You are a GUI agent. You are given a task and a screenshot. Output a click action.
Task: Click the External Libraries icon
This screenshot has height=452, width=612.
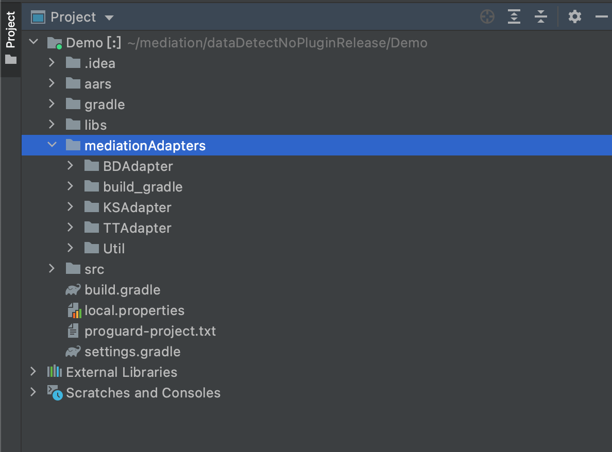[55, 372]
